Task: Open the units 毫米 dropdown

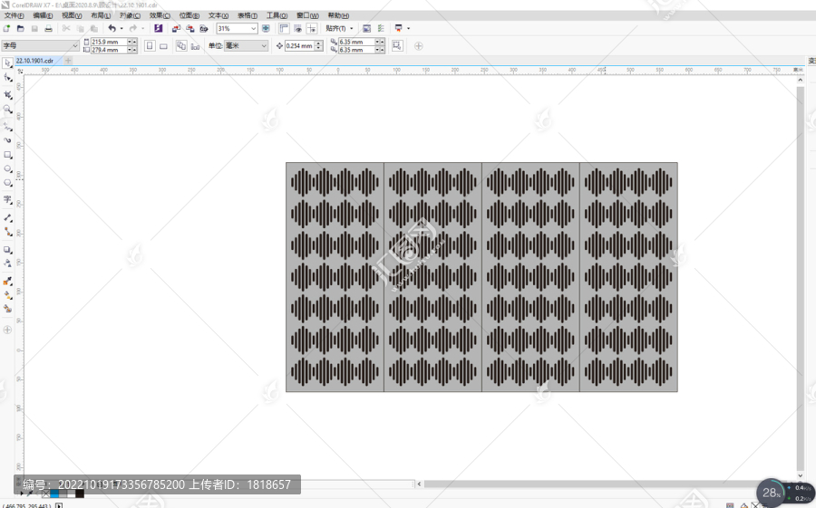Action: (x=264, y=46)
